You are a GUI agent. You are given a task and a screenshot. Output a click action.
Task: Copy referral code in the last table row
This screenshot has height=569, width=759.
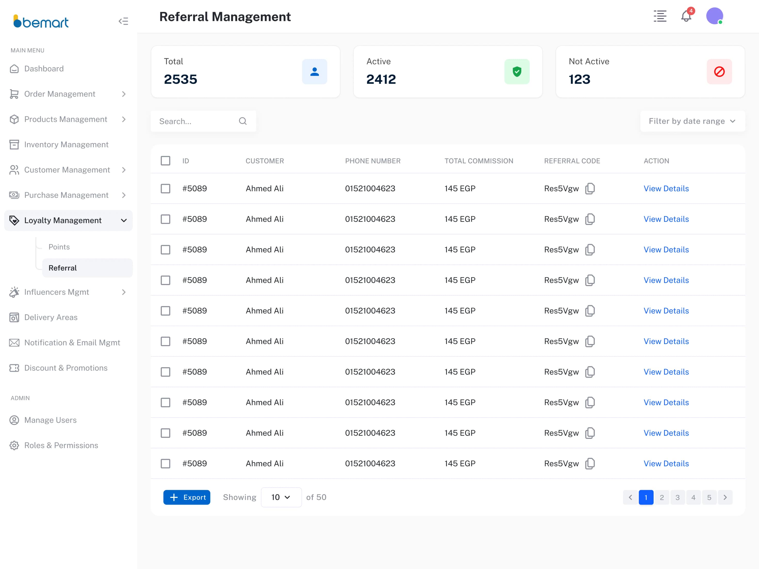tap(590, 464)
